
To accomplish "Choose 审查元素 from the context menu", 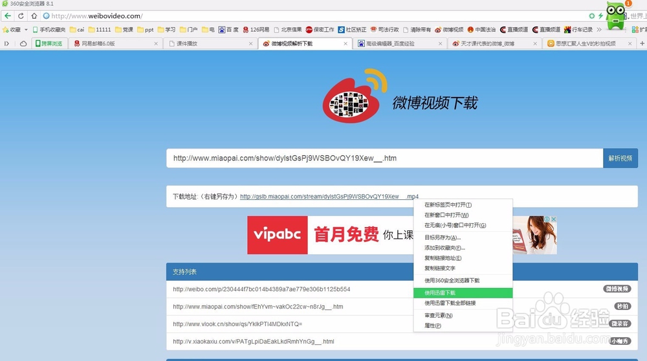I will coord(463,316).
